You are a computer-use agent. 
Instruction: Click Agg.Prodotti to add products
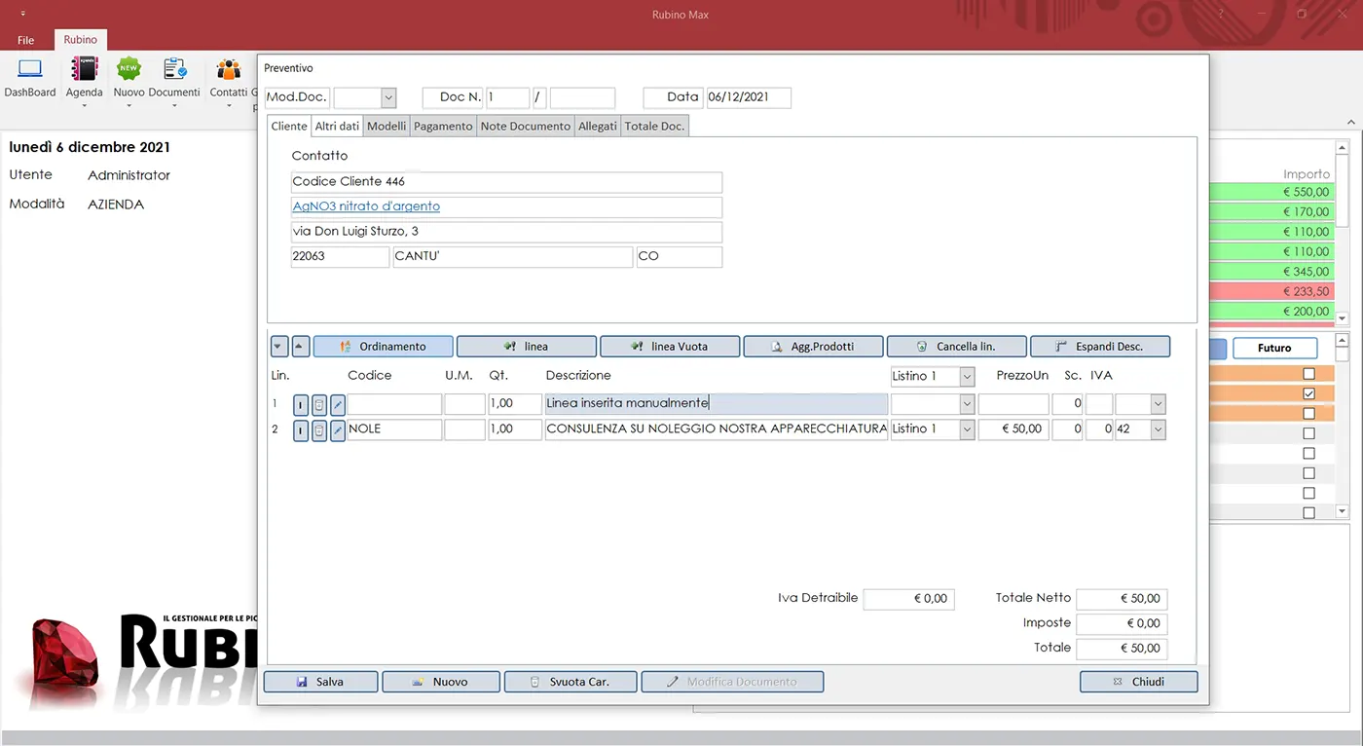813,346
